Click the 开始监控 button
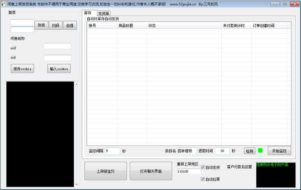The width and height of the screenshot is (301, 190). [x=279, y=151]
